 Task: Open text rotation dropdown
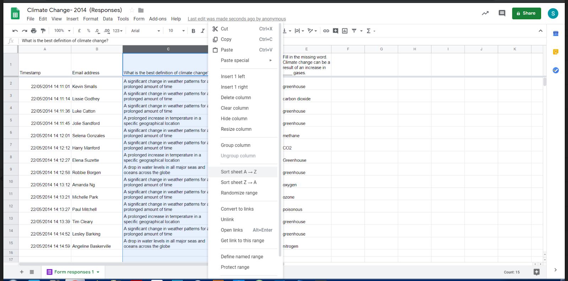(312, 31)
